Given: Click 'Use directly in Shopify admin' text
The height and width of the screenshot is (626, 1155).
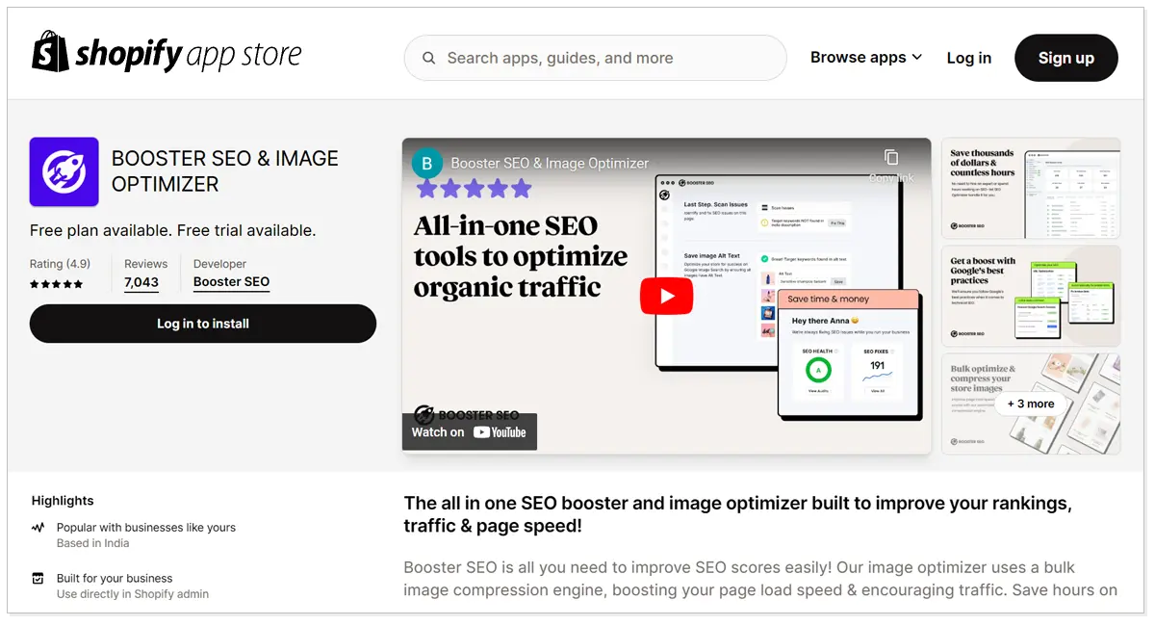Looking at the screenshot, I should point(133,594).
